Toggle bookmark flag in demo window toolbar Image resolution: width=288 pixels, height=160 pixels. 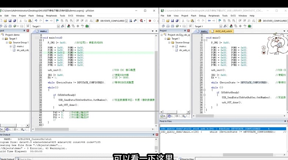pyautogui.click(x=57, y=21)
